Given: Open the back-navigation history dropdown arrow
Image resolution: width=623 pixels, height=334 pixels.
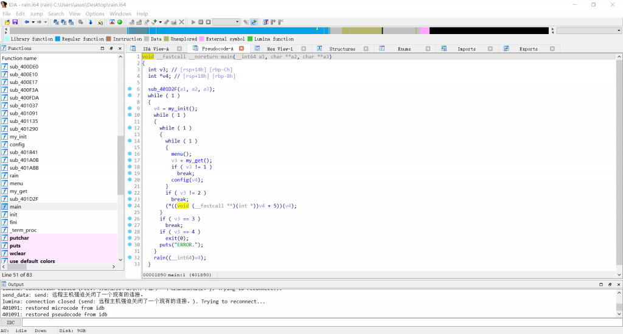Looking at the screenshot, I should [x=33, y=23].
